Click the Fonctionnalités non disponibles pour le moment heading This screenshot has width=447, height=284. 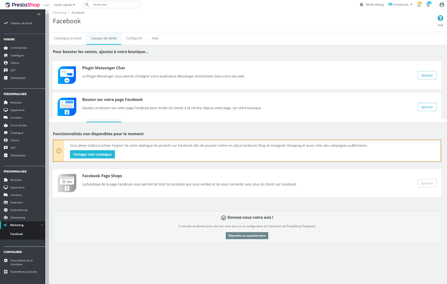tap(98, 134)
